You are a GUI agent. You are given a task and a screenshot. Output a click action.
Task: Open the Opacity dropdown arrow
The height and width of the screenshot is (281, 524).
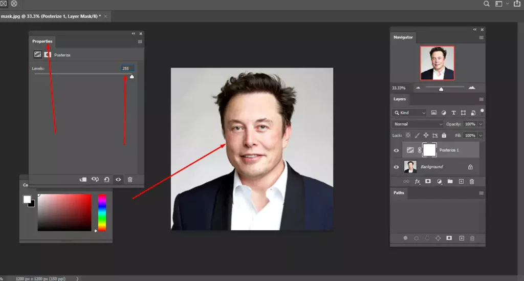pyautogui.click(x=481, y=124)
